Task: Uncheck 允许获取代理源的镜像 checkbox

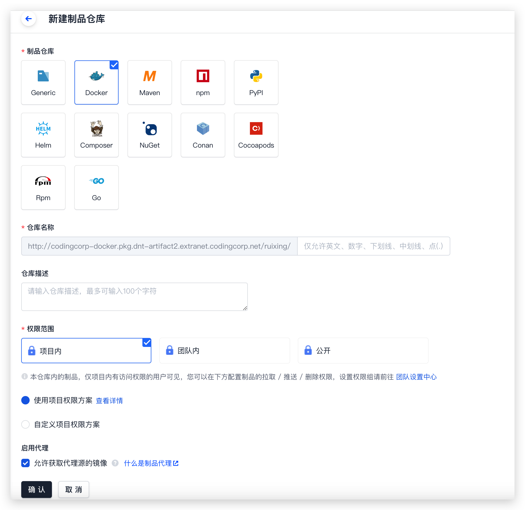Action: tap(25, 463)
